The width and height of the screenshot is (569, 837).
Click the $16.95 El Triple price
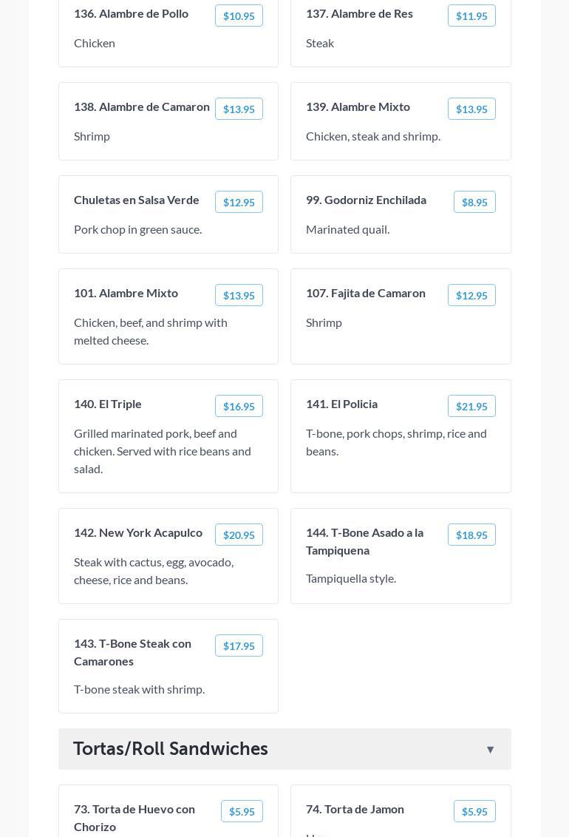point(239,407)
